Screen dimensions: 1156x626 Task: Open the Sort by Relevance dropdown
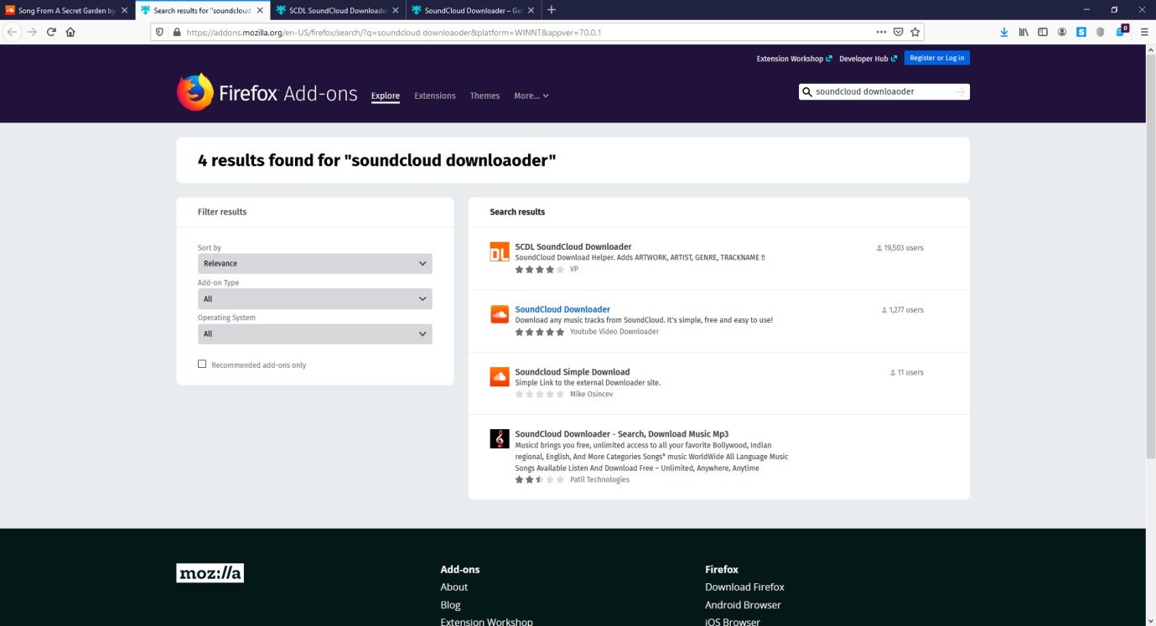[x=315, y=263]
